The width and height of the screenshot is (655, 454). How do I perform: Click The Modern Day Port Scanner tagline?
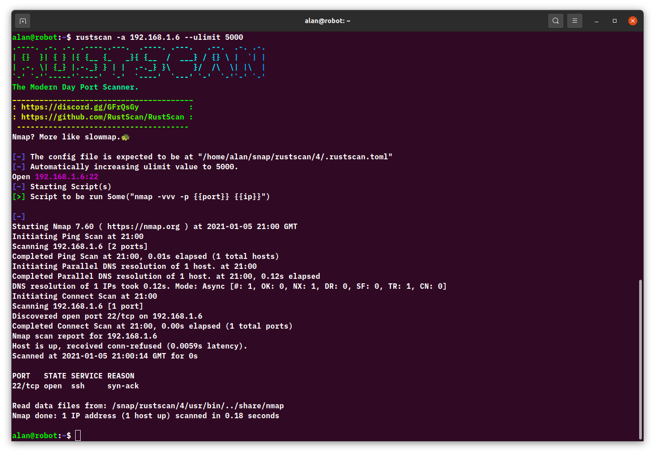(x=75, y=87)
